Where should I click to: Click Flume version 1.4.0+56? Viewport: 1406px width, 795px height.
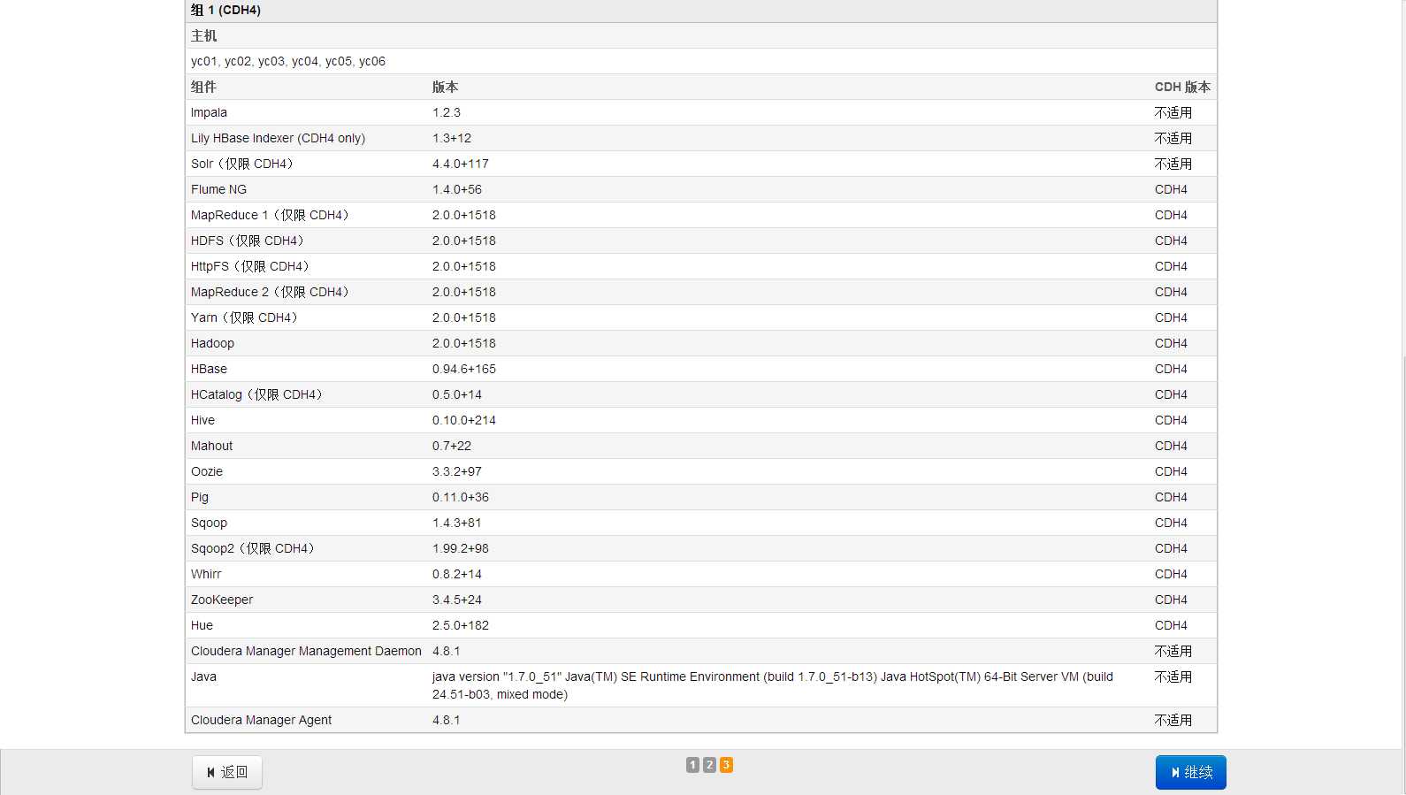[x=457, y=189]
